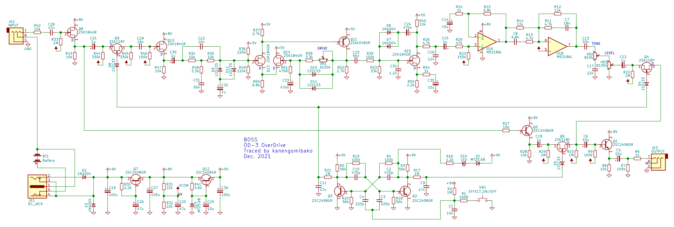Click the 'R12 12k' resistor label
Viewport: 674px width, 227px height.
point(557,9)
